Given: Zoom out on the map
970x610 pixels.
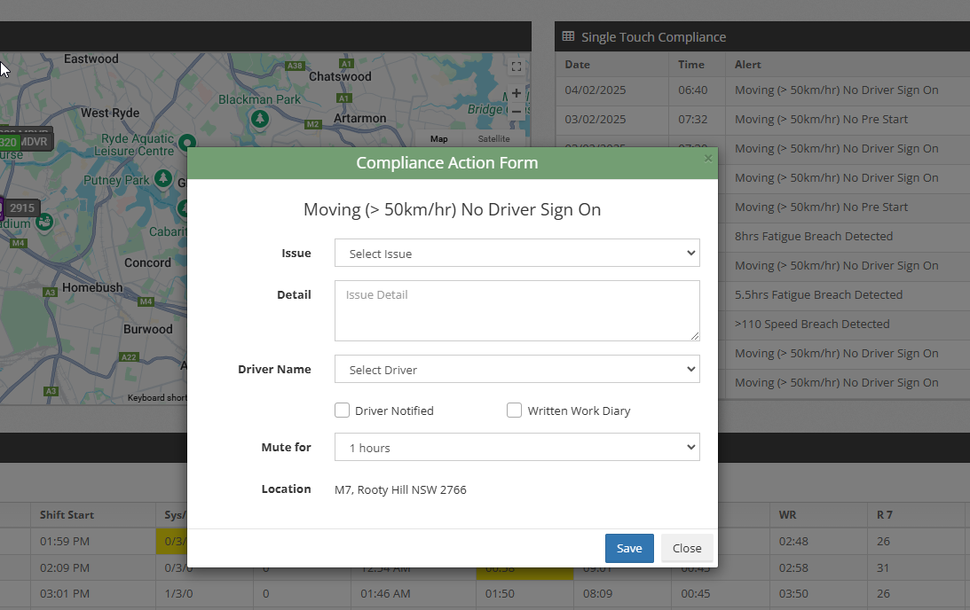Looking at the screenshot, I should coord(517,112).
